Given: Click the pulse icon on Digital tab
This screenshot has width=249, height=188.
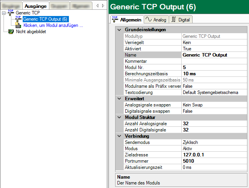Looking at the screenshot, I should coord(173,19).
